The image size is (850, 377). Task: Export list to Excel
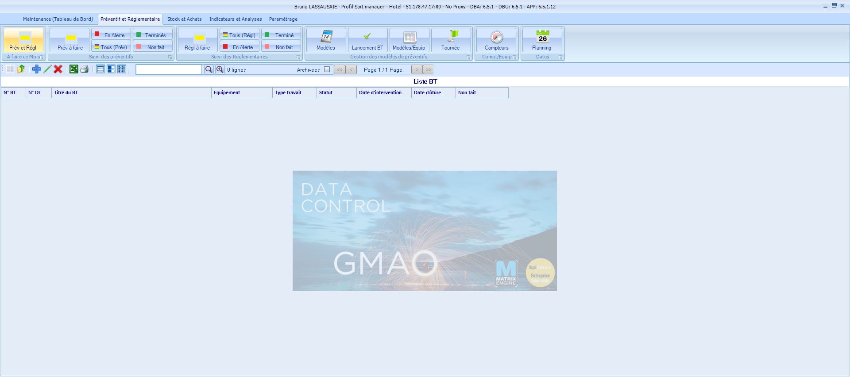(74, 69)
